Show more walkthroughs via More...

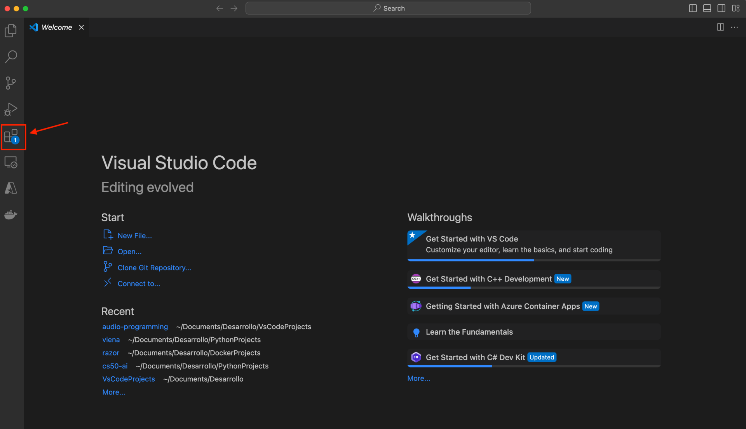click(419, 378)
